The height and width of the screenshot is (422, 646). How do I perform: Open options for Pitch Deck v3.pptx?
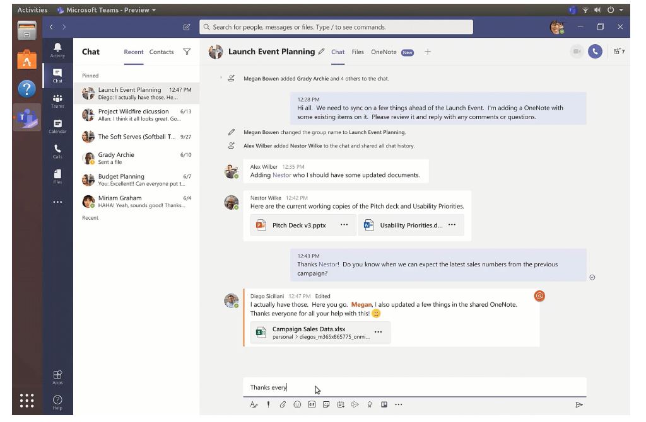pyautogui.click(x=344, y=225)
